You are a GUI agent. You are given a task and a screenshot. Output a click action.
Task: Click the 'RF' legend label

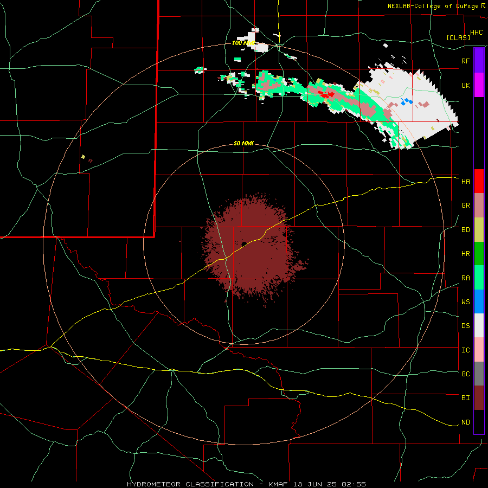point(466,61)
